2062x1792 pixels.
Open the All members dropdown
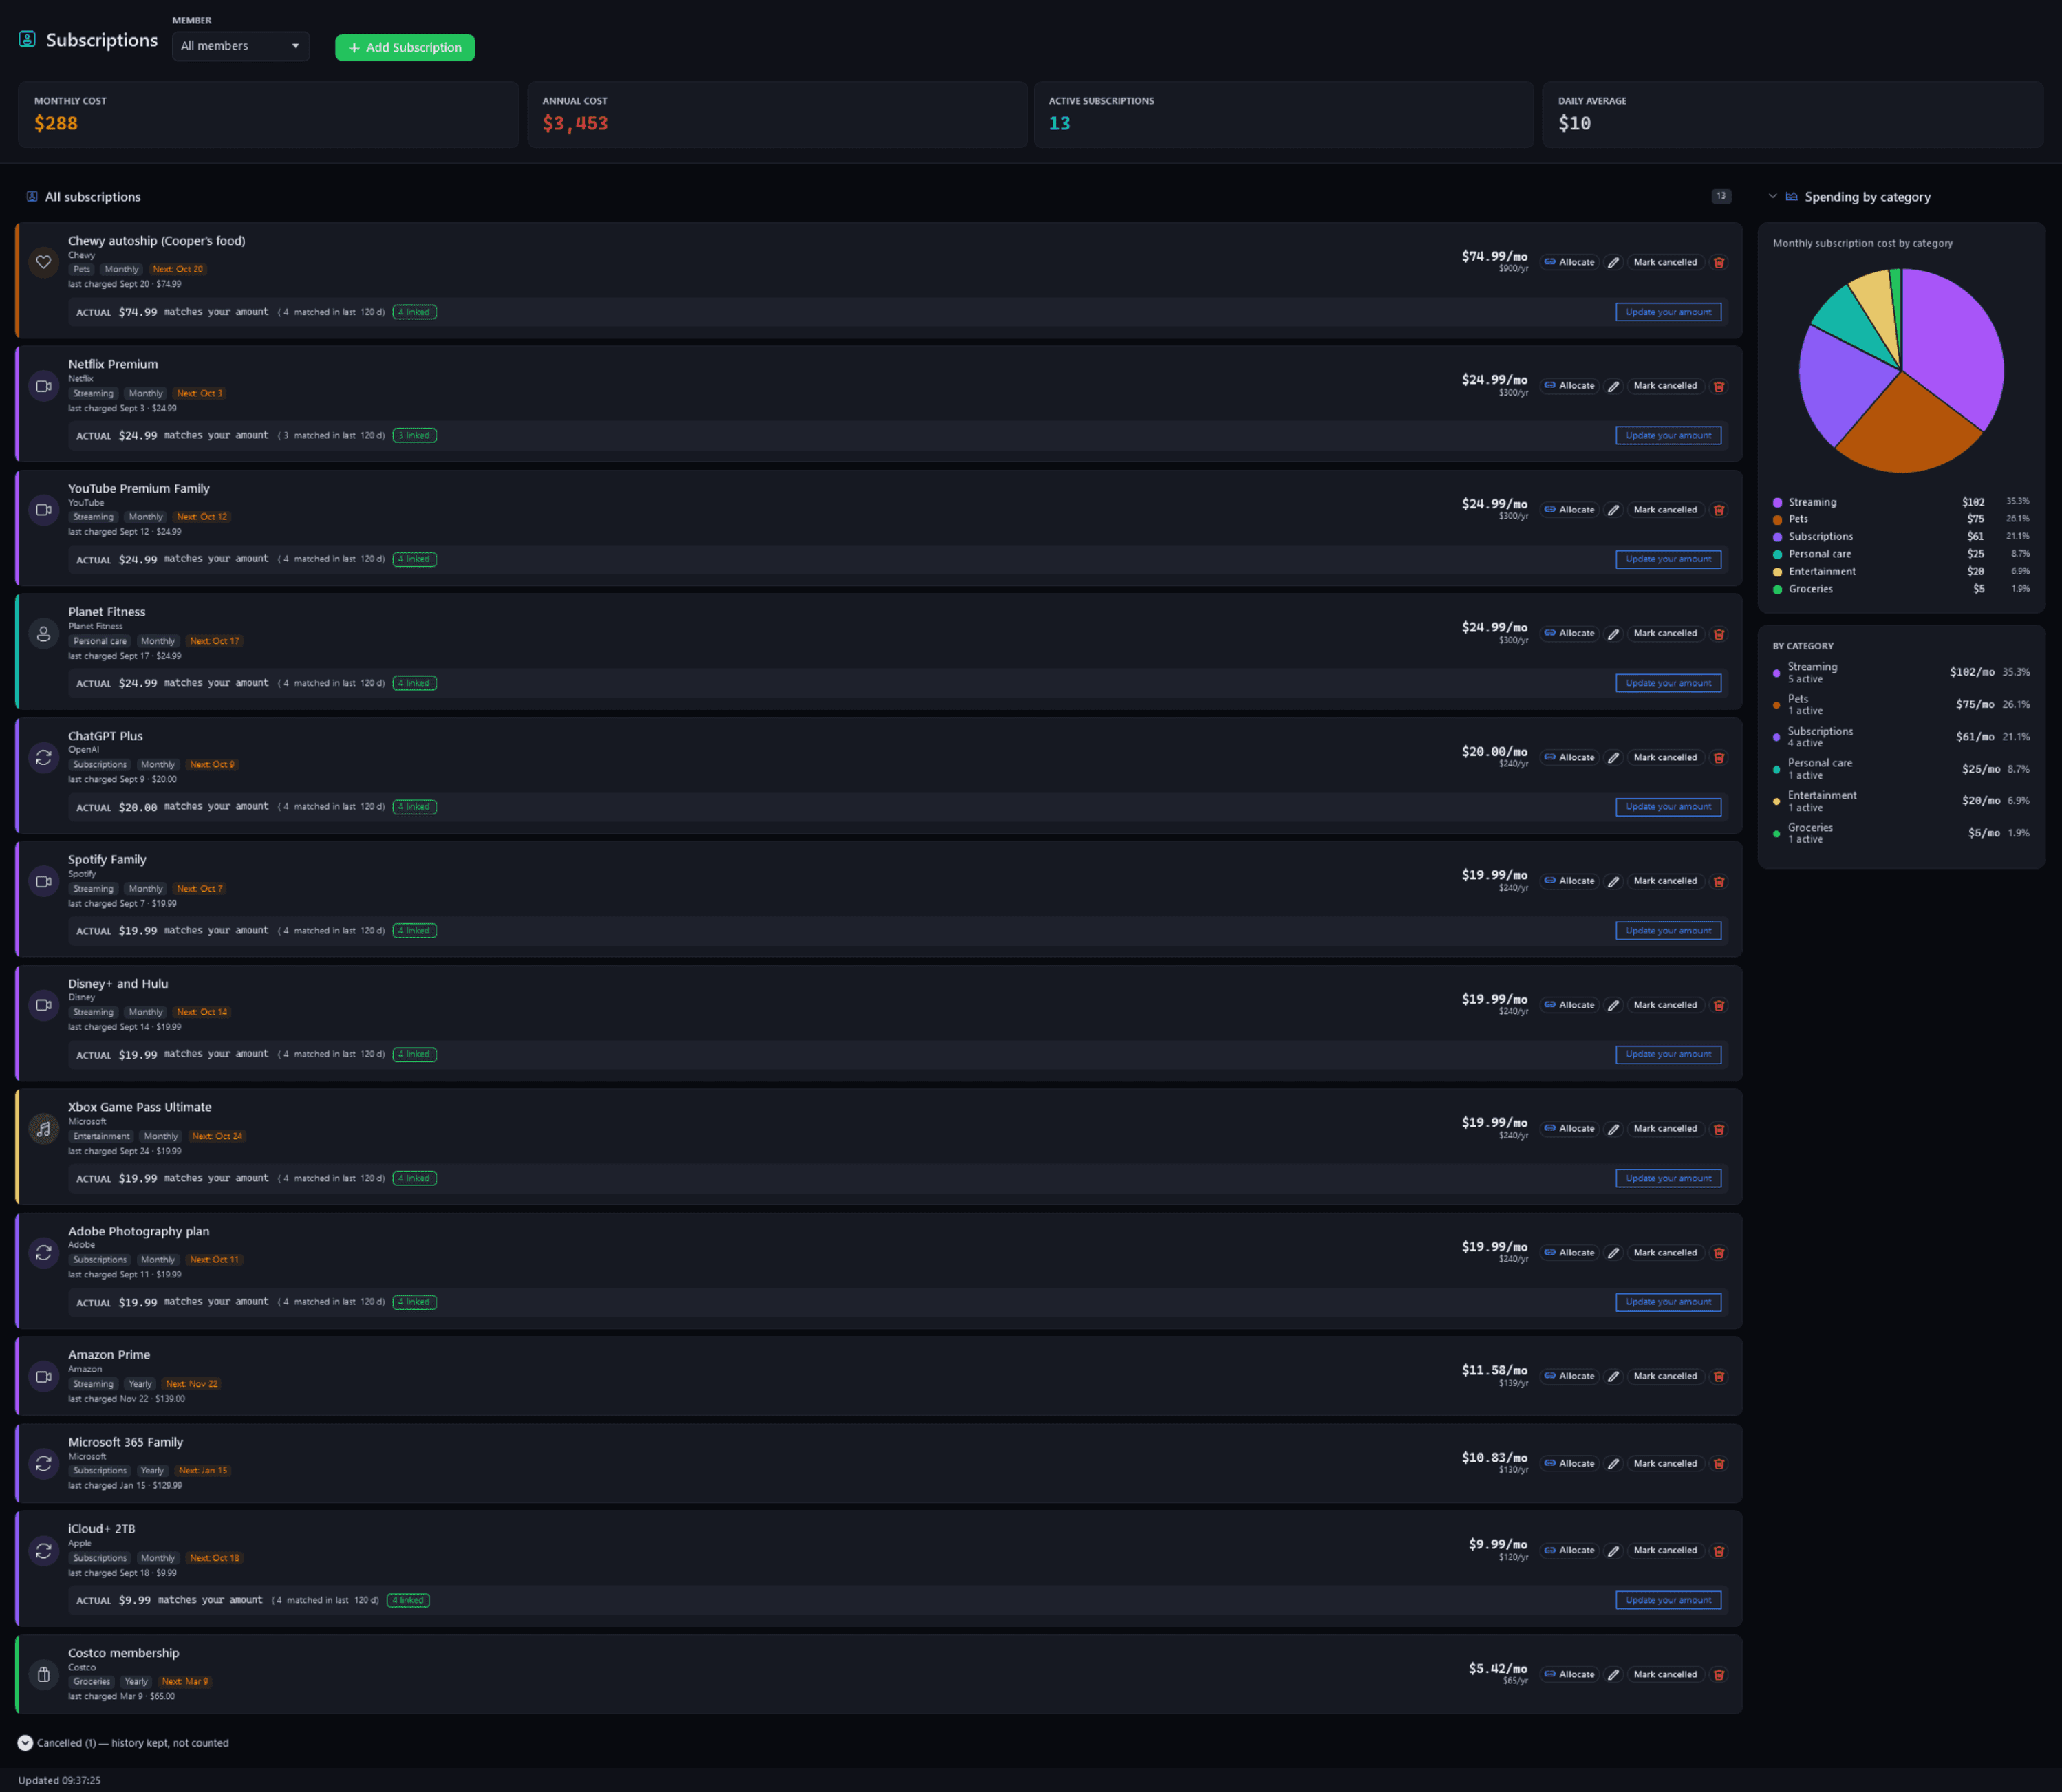(240, 46)
